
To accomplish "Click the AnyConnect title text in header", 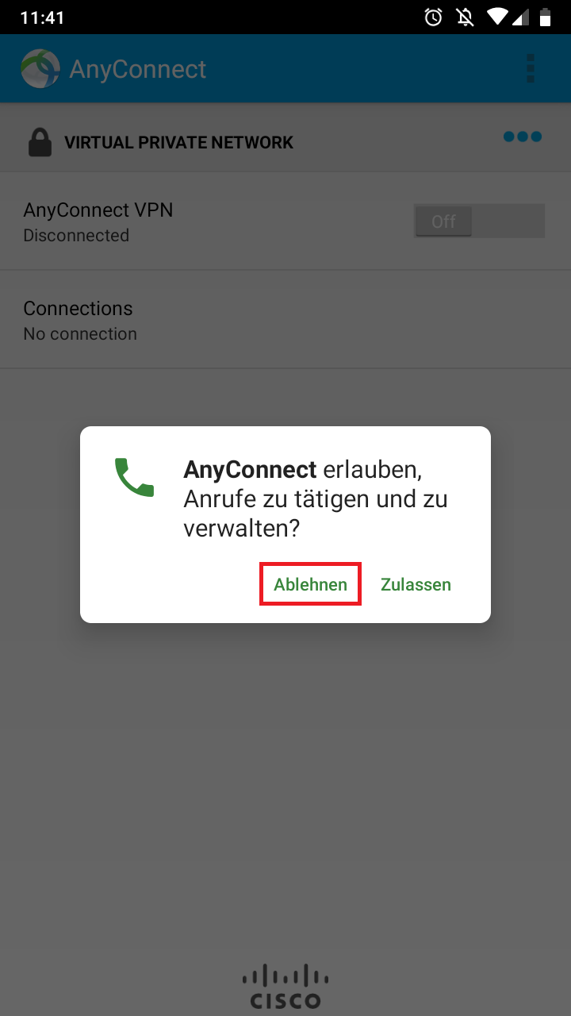I will click(x=138, y=69).
